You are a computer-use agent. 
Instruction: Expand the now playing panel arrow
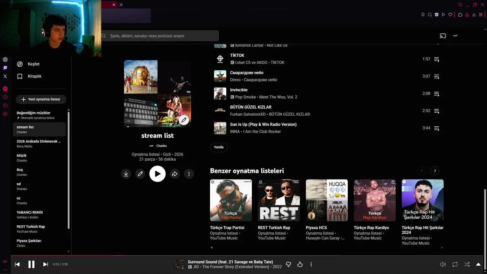479,264
